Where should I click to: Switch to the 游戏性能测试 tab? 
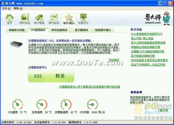[59, 30]
